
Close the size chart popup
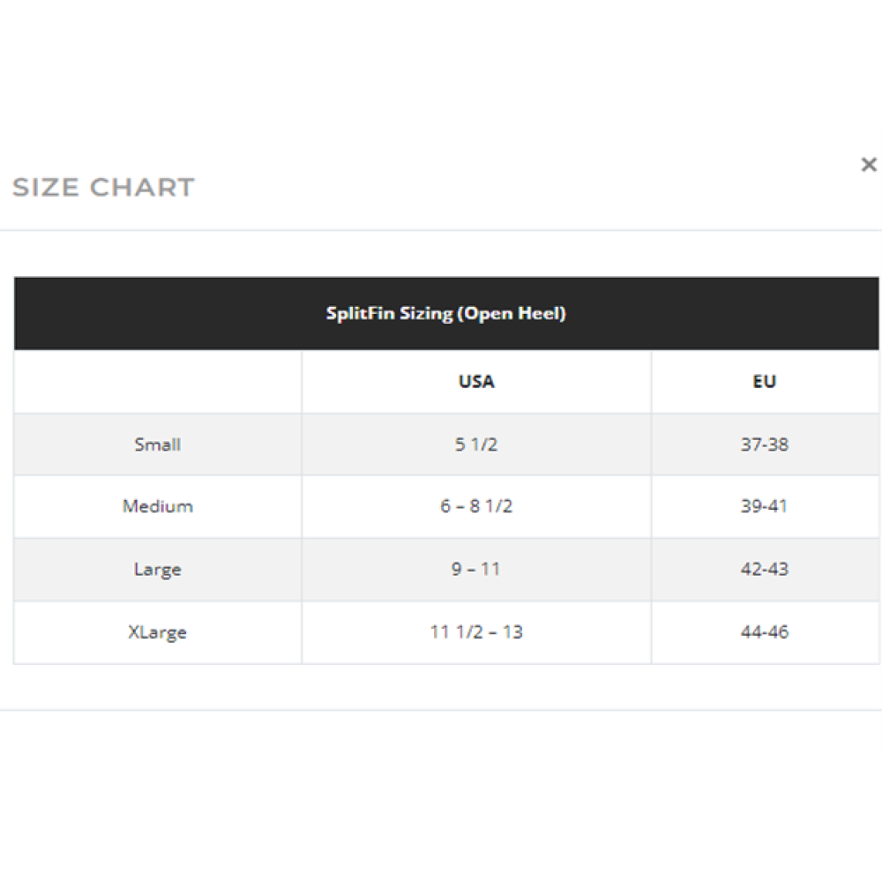coord(869,165)
